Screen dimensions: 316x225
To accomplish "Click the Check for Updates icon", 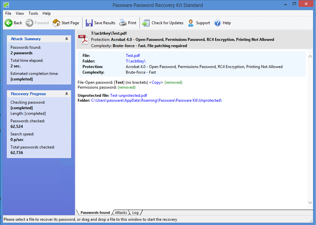I will coord(146,23).
